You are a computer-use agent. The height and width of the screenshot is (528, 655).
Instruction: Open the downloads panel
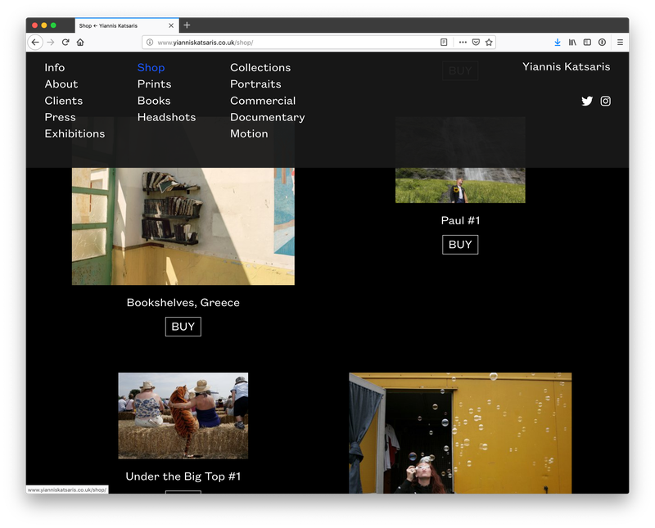pyautogui.click(x=558, y=43)
